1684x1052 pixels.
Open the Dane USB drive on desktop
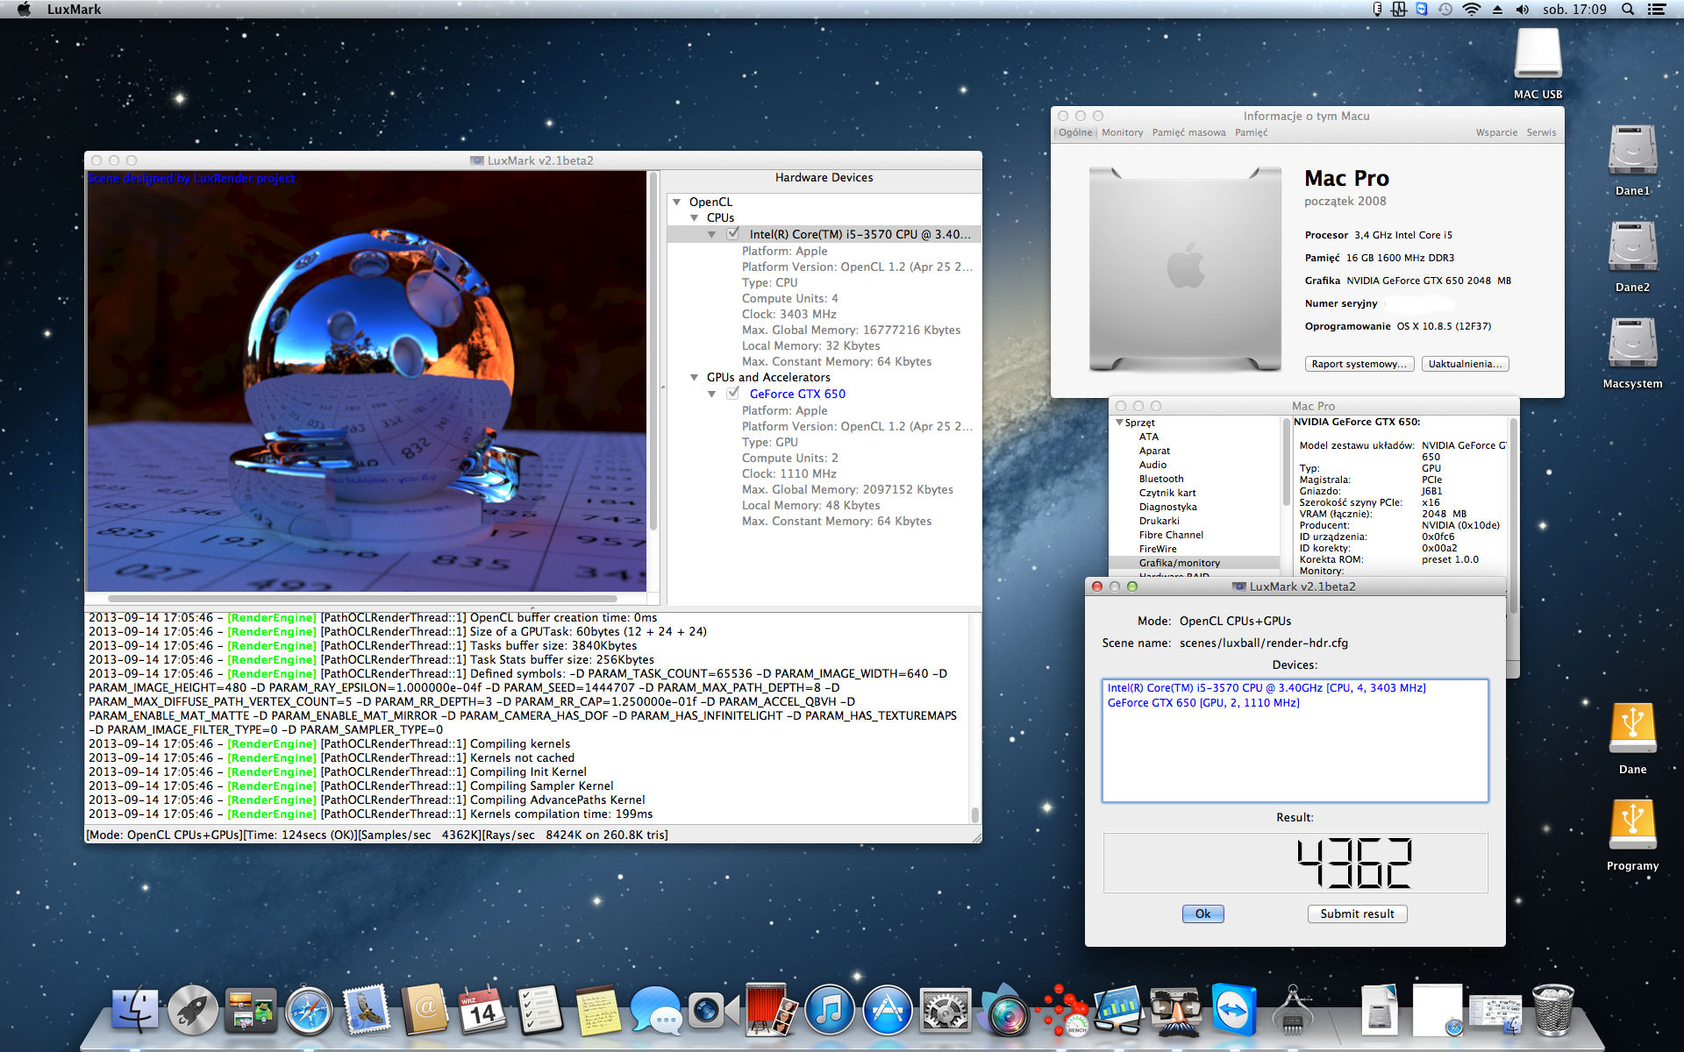click(1632, 738)
